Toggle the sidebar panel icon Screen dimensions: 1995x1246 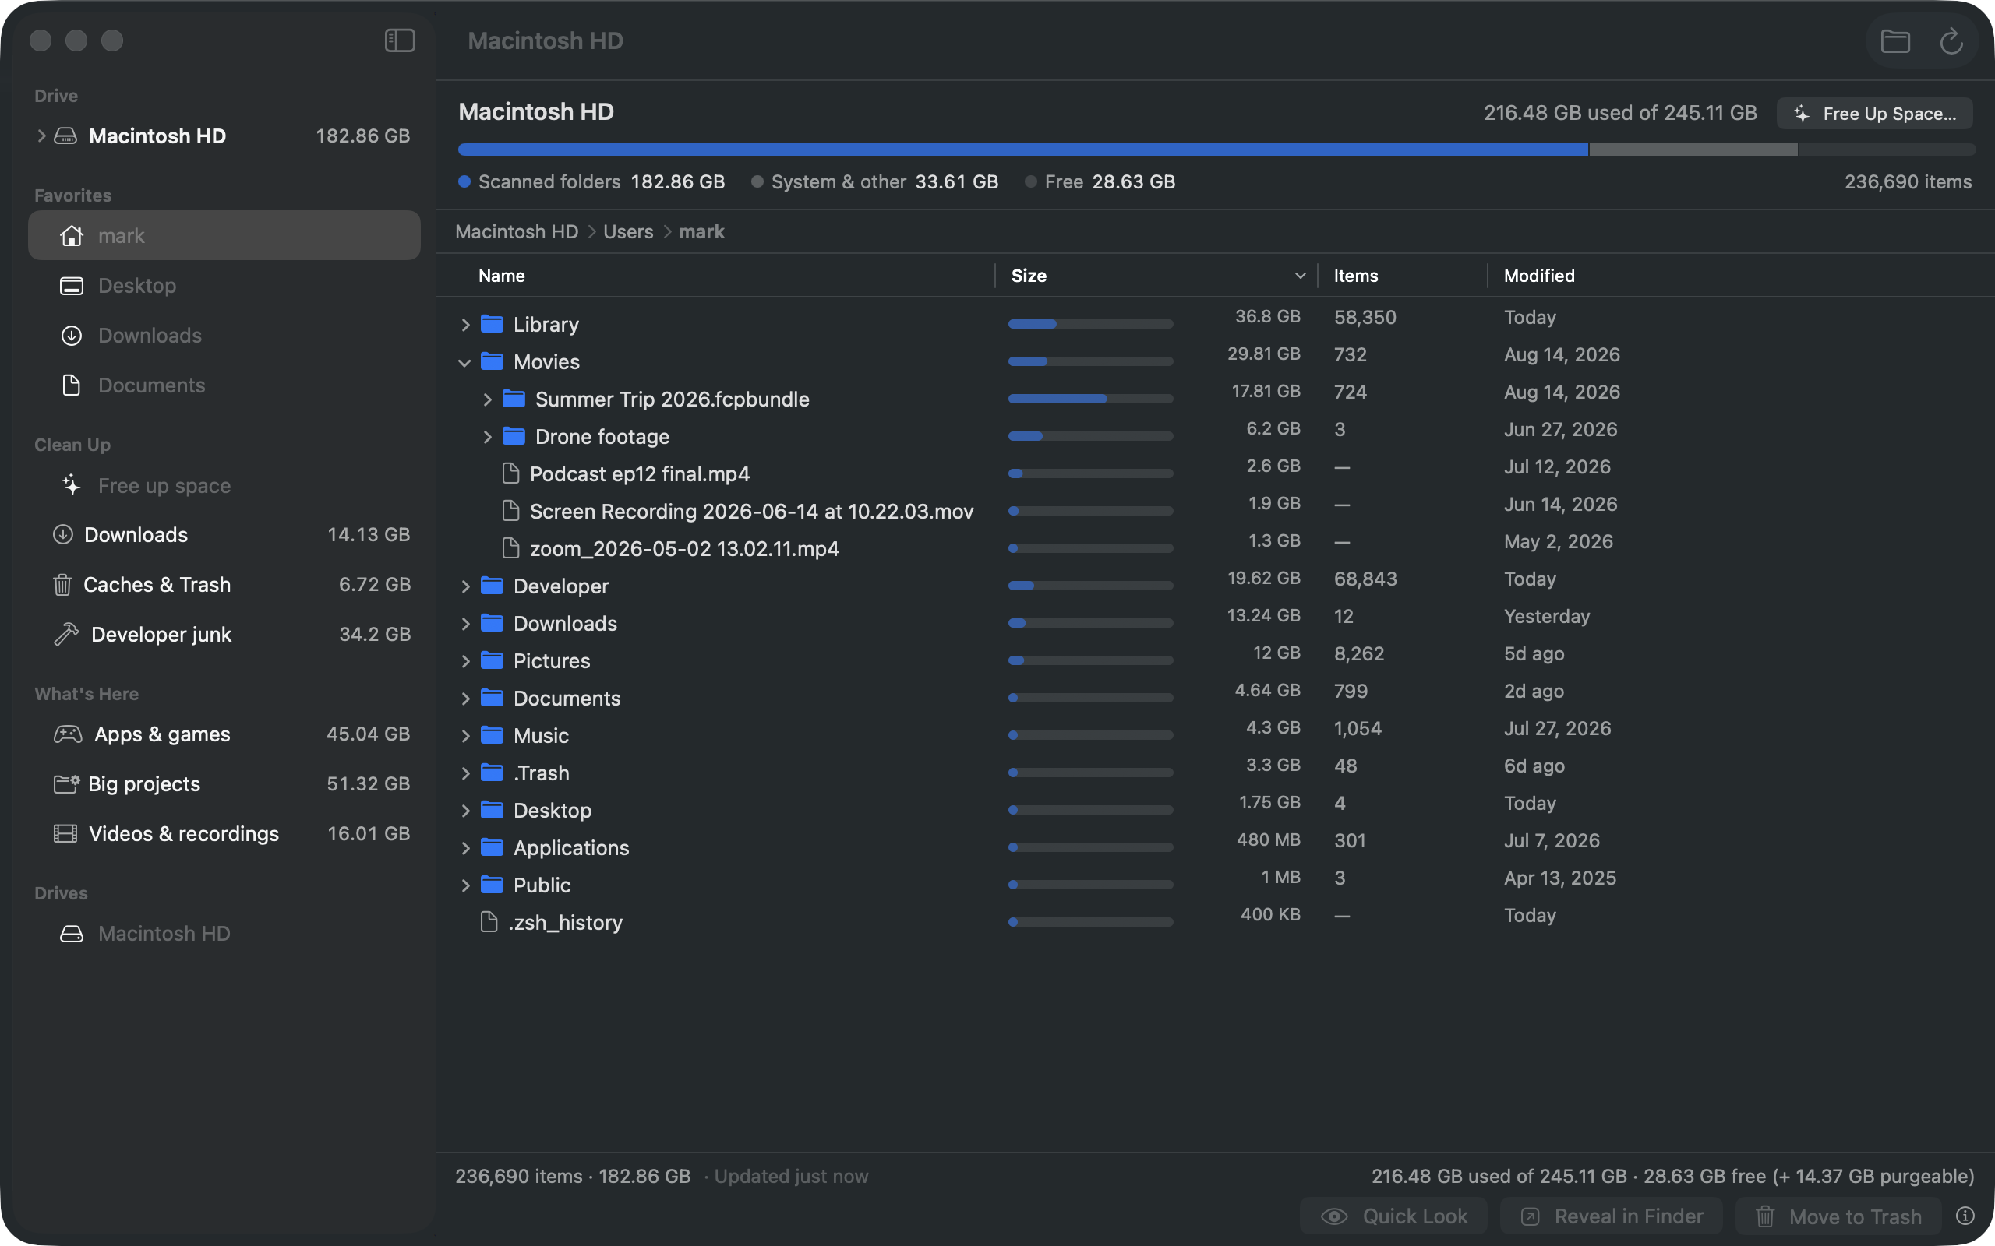(x=400, y=40)
